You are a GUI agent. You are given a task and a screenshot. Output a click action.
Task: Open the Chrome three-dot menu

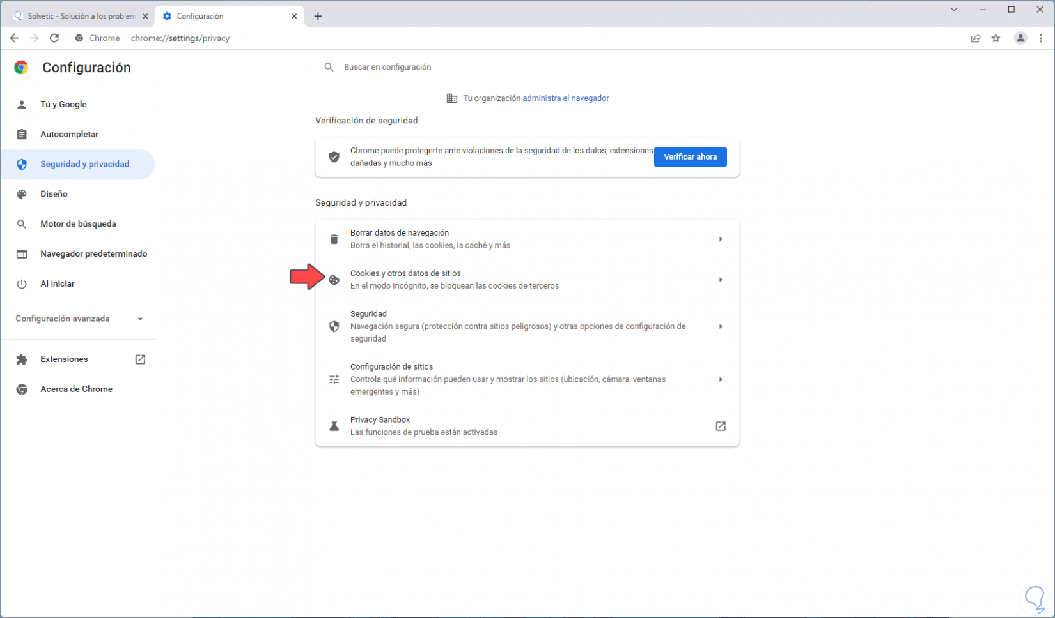(x=1041, y=38)
